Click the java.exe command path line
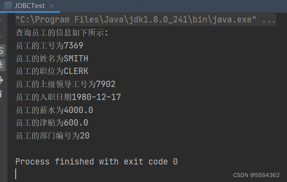 [x=134, y=20]
